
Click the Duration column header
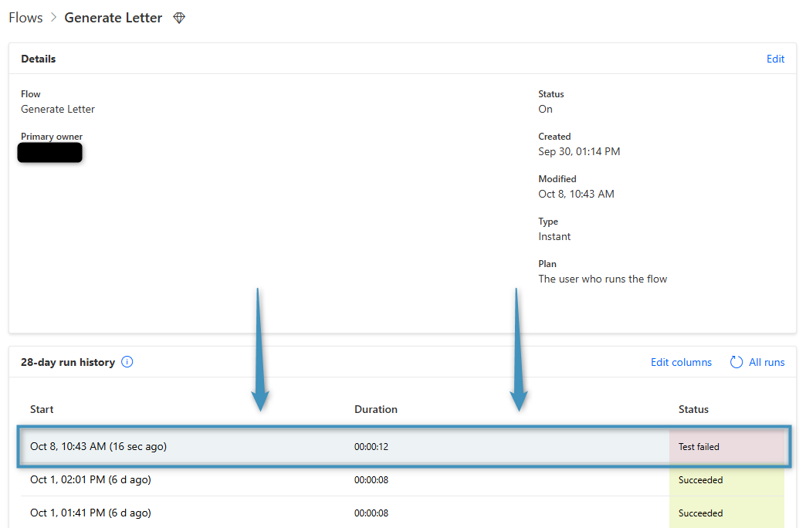[x=376, y=409]
